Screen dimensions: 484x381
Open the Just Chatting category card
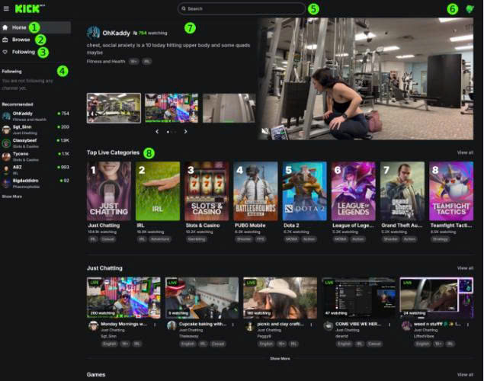[109, 191]
